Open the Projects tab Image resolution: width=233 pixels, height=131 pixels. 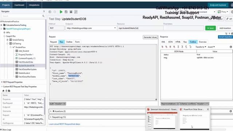pos(6,5)
